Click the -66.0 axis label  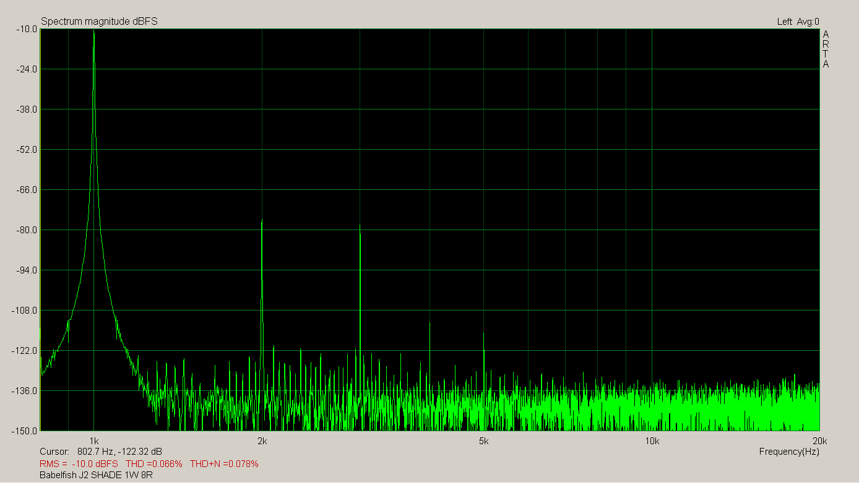pos(26,190)
